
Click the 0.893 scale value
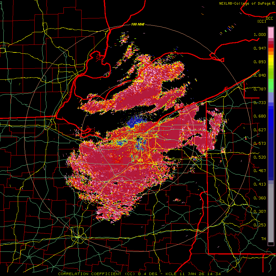coord(260,62)
